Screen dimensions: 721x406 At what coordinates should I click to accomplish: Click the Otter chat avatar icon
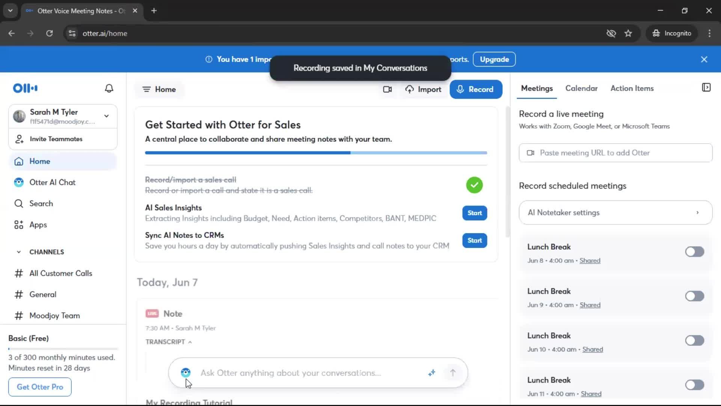coord(186,373)
